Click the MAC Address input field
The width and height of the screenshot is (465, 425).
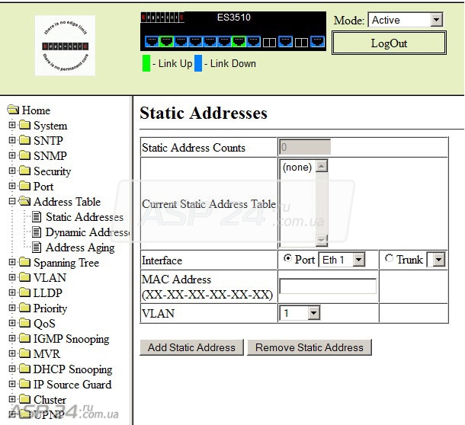point(328,286)
